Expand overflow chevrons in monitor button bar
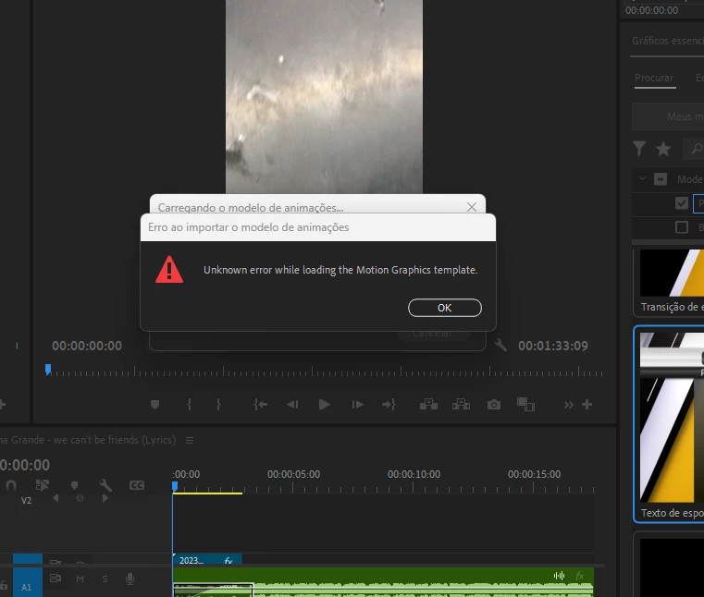 pos(568,405)
